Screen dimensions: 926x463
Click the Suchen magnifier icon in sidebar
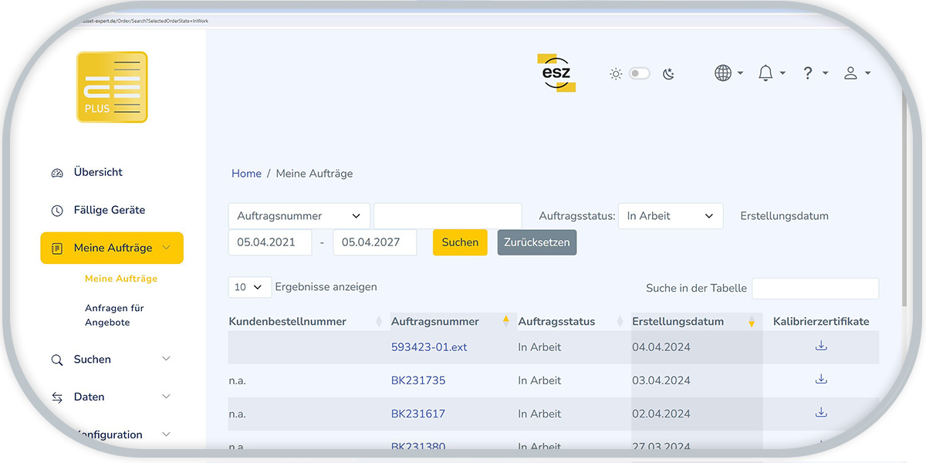[57, 359]
